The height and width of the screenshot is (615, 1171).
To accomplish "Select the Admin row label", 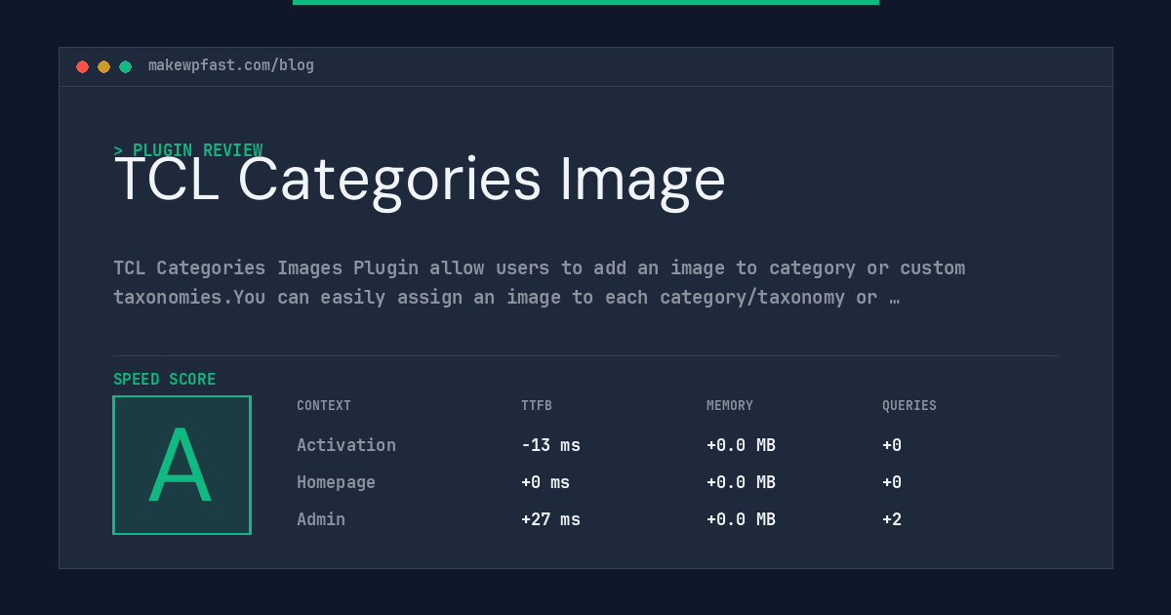I will (321, 519).
